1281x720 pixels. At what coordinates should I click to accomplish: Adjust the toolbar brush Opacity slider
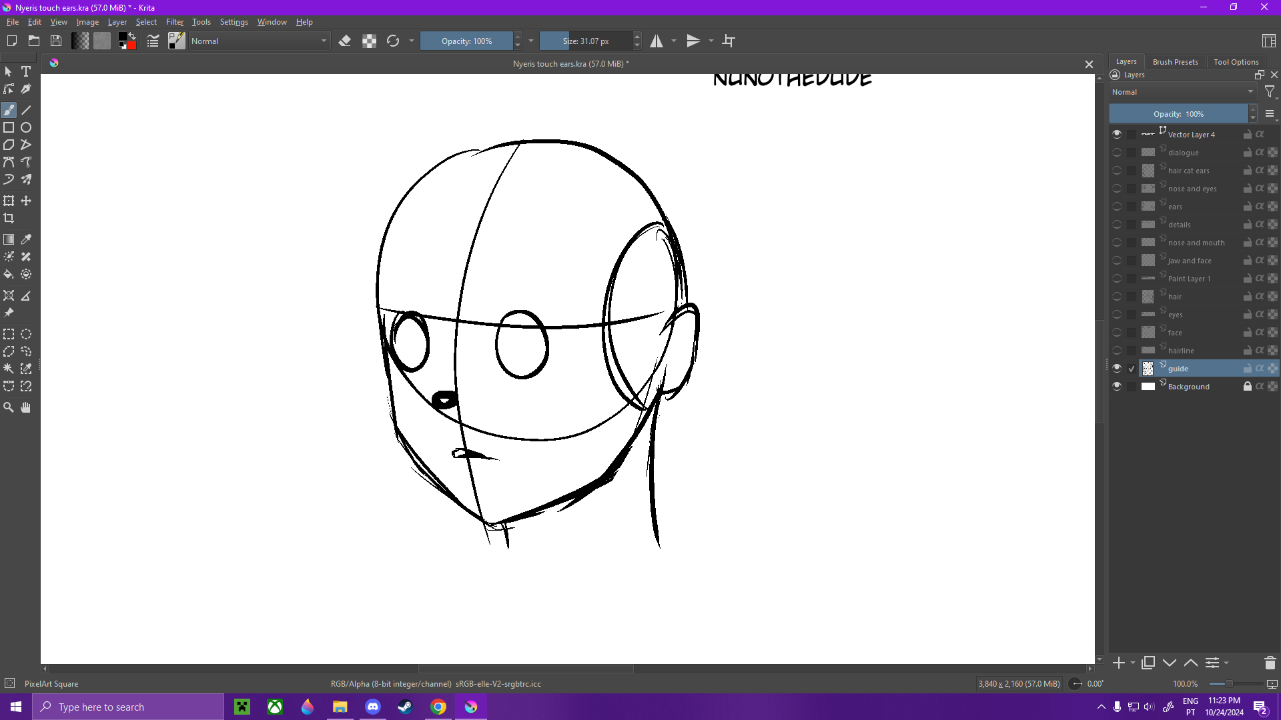click(x=466, y=41)
